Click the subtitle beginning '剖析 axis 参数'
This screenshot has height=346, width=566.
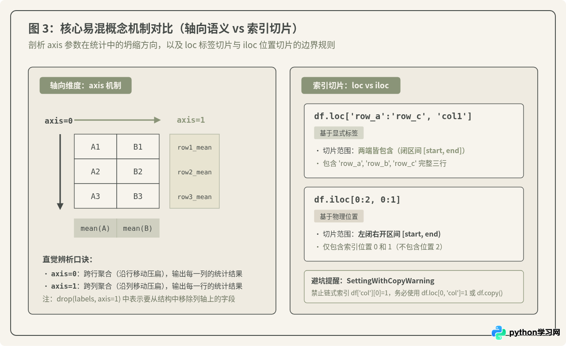[x=181, y=45]
